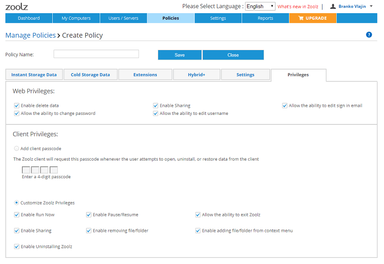The height and width of the screenshot is (264, 384).
Task: Click the Zoolz logo
Action: [17, 7]
